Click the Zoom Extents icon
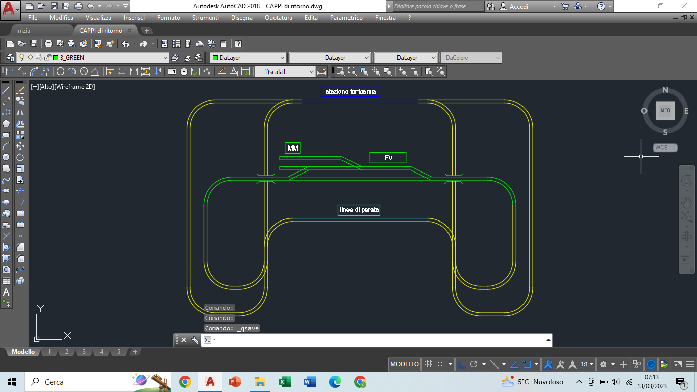This screenshot has width=697, height=392. coord(441,72)
